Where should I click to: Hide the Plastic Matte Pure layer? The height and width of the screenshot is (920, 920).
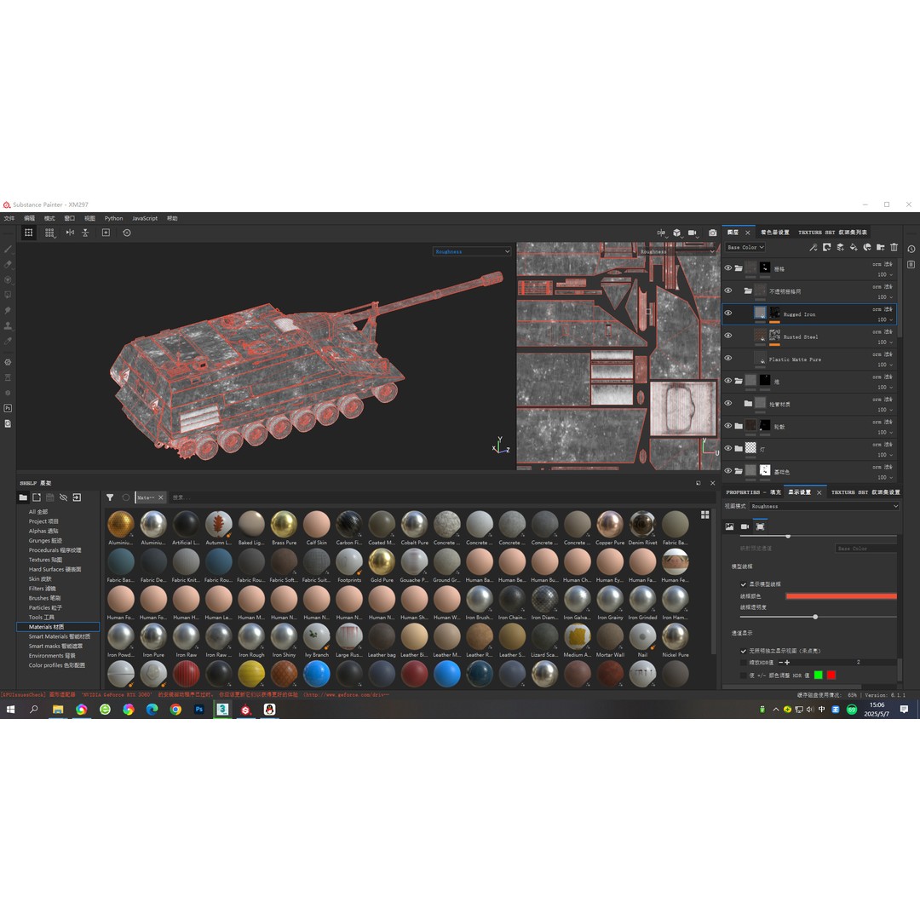pos(728,358)
